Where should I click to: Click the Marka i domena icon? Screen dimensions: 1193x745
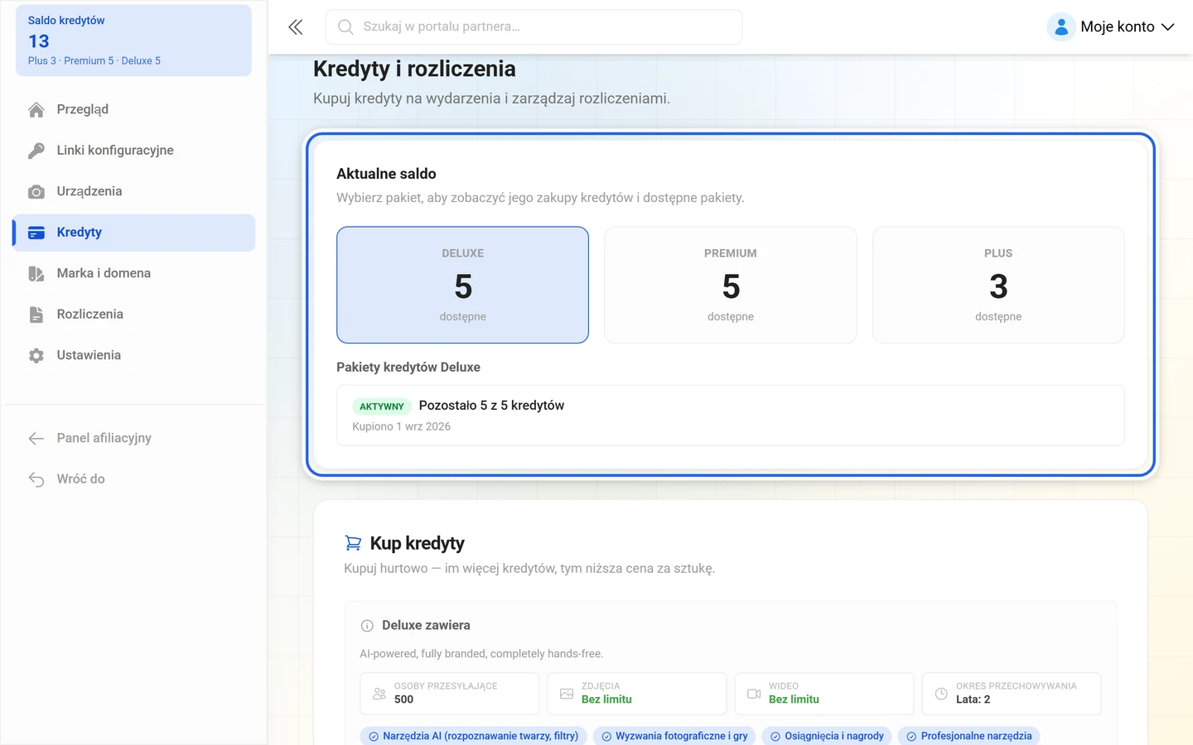tap(36, 274)
